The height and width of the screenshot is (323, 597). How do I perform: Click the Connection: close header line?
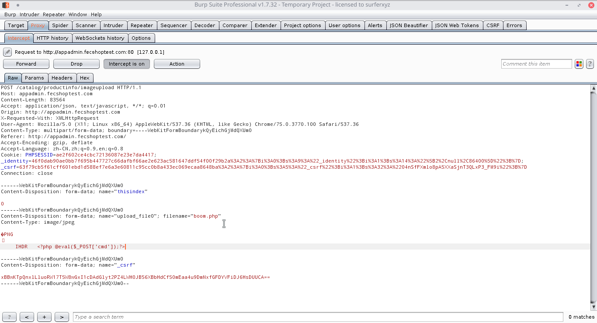[27, 173]
